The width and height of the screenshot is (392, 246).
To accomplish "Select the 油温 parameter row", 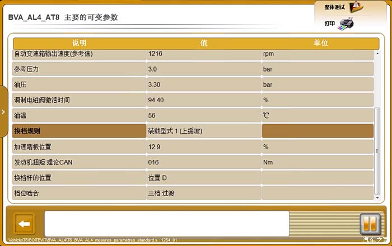I will click(x=79, y=116).
